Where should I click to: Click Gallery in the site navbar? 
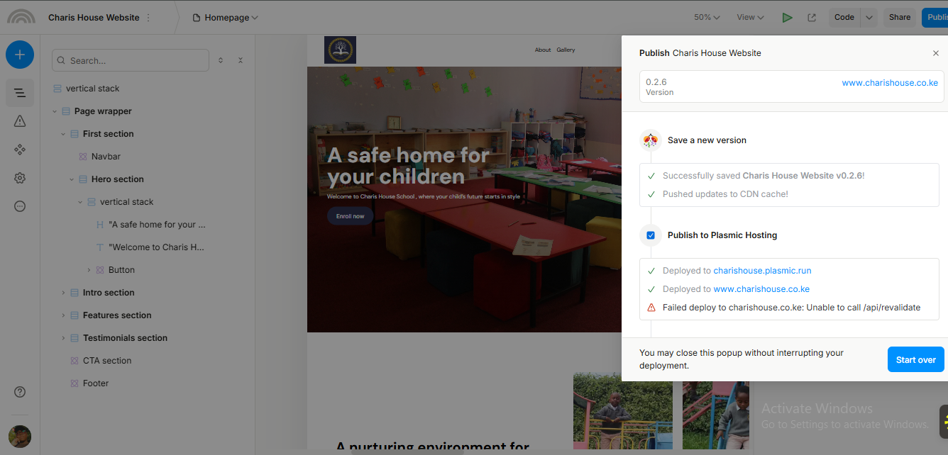(x=566, y=50)
